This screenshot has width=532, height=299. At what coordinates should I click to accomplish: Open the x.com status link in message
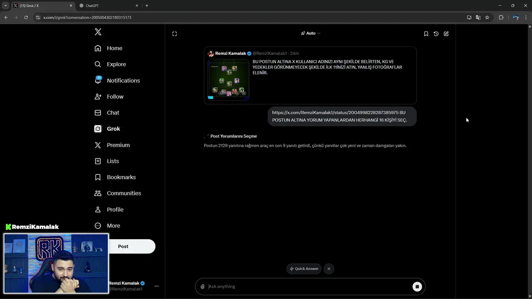(335, 113)
